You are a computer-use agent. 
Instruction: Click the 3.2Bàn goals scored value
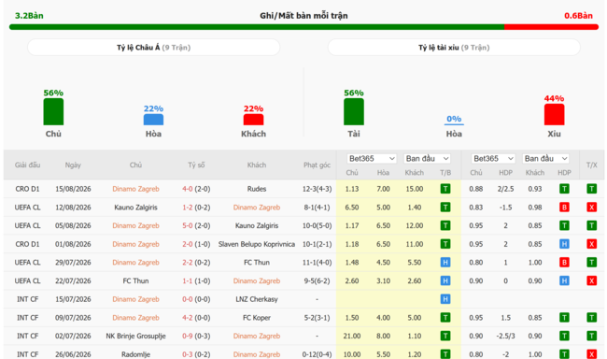29,16
